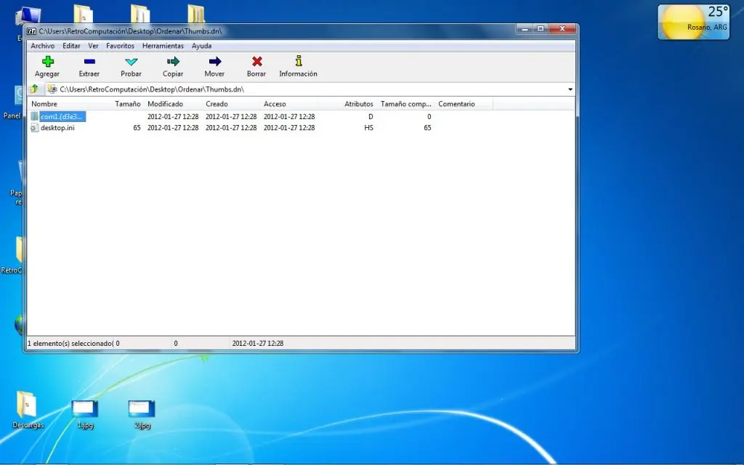
Task: Expand the address path dropdown arrow
Action: [570, 89]
